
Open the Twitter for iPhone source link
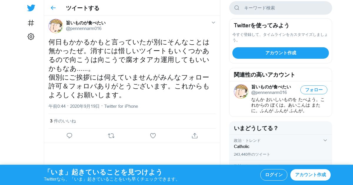tap(121, 106)
